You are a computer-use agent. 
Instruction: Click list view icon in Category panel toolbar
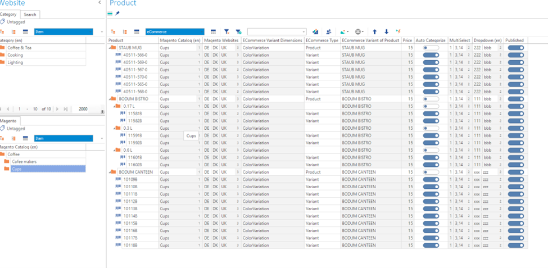(13, 31)
